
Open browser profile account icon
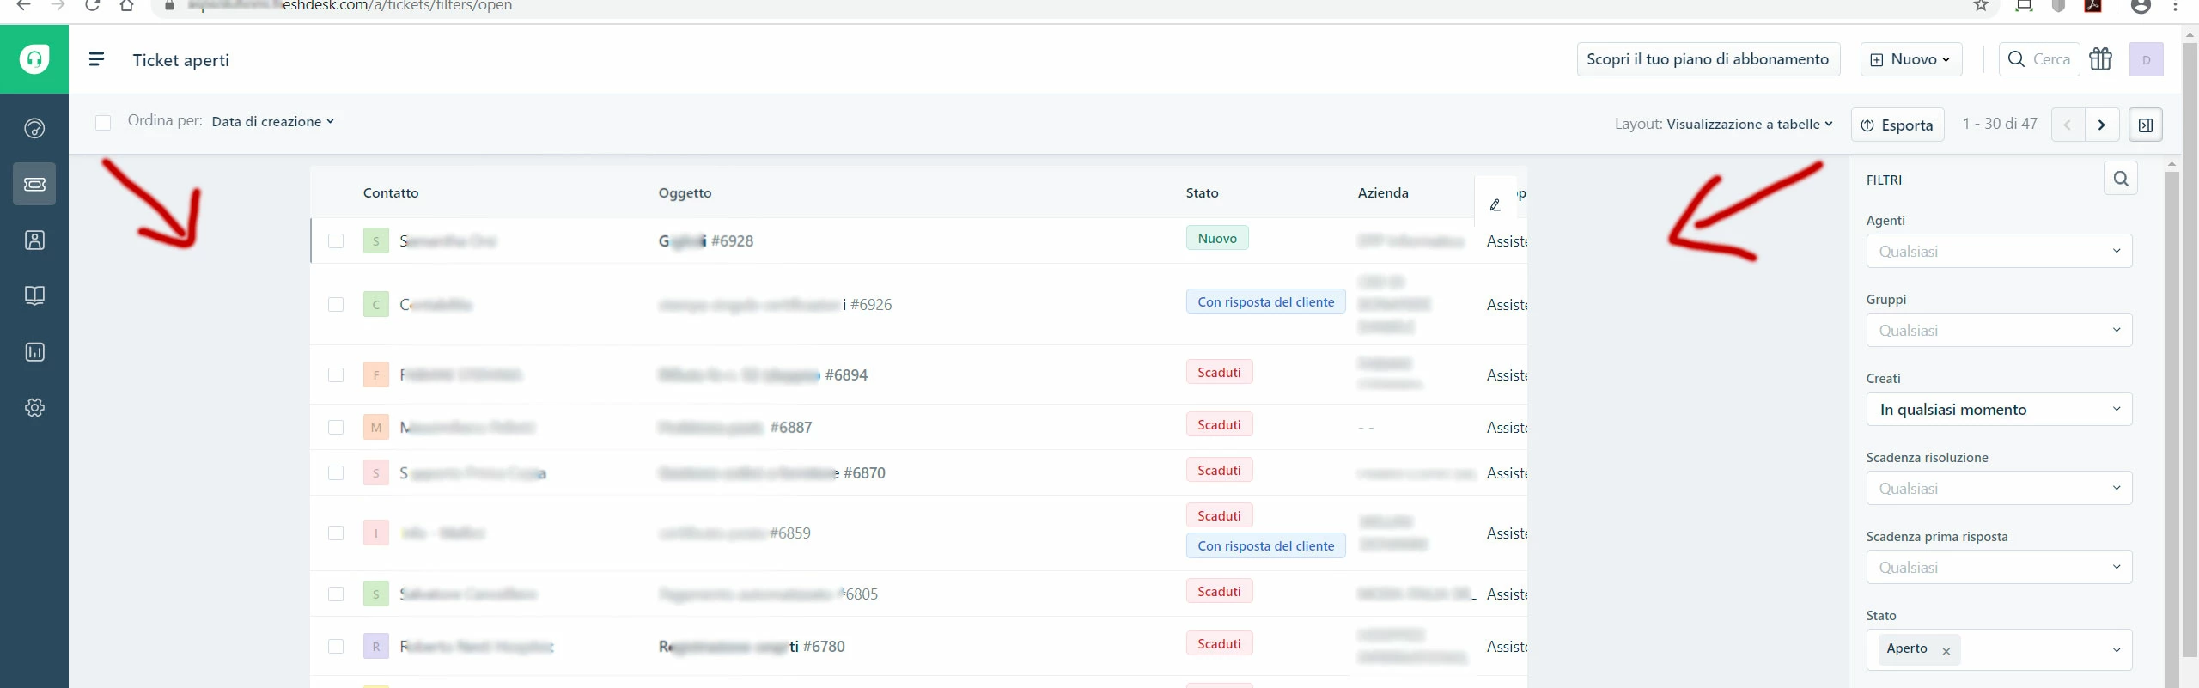pos(2141,5)
